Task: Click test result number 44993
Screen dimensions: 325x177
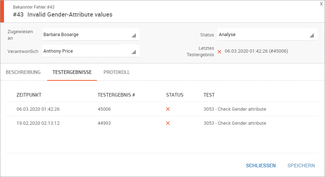Action: [x=104, y=123]
